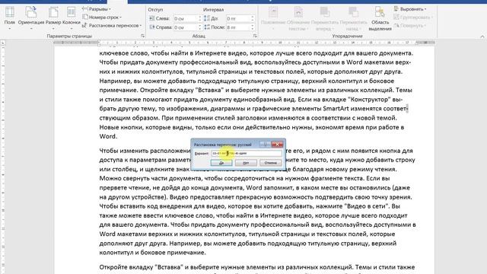Screen dimensions: 487x274
Task: Click the spacing-before icon beside До
Action: click(x=207, y=18)
